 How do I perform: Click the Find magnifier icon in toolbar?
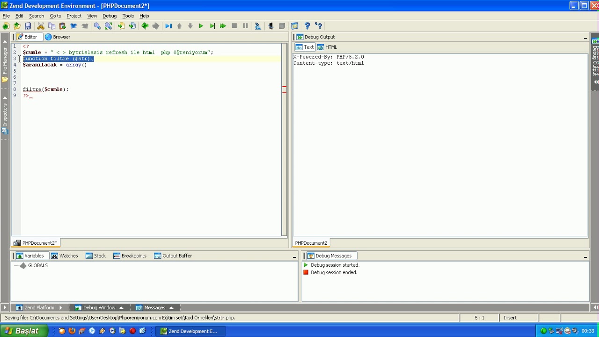pos(97,26)
